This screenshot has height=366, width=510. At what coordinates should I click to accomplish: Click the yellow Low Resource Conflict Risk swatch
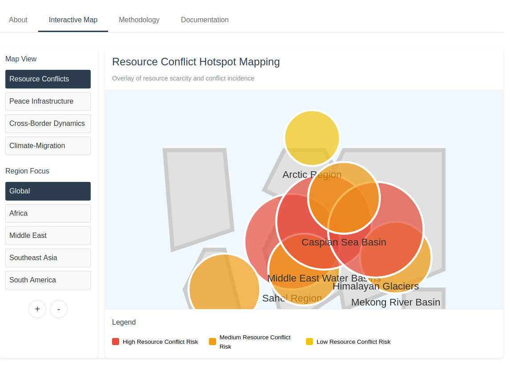(309, 342)
